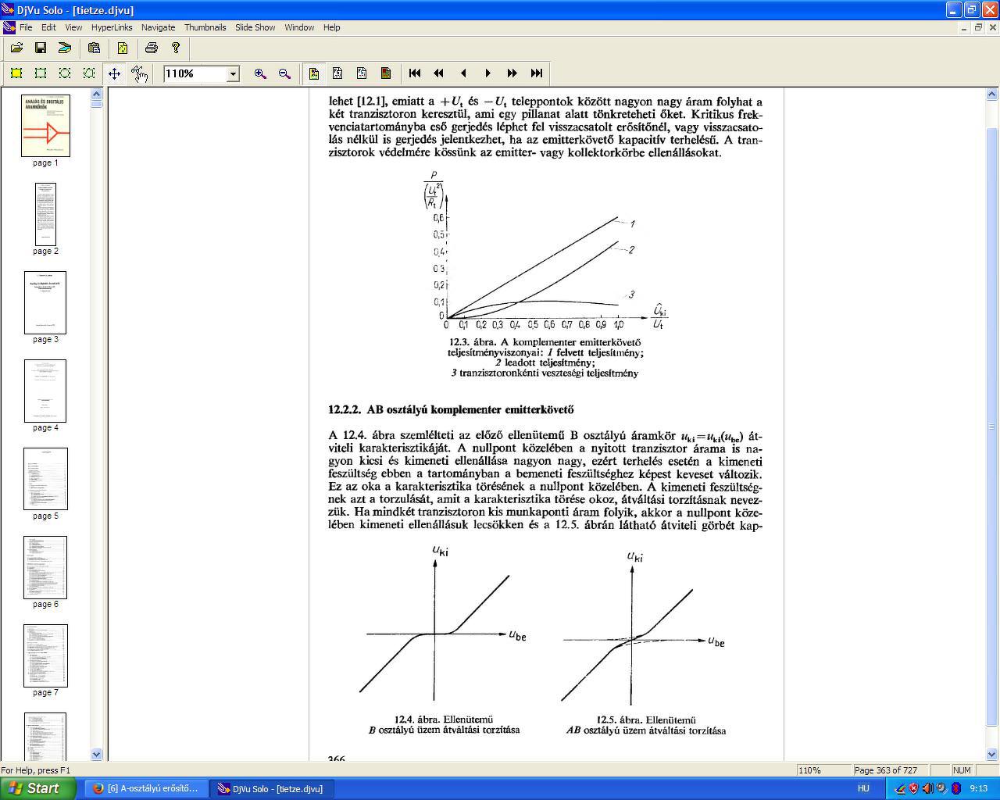
Task: Open the Window menu
Action: point(299,27)
